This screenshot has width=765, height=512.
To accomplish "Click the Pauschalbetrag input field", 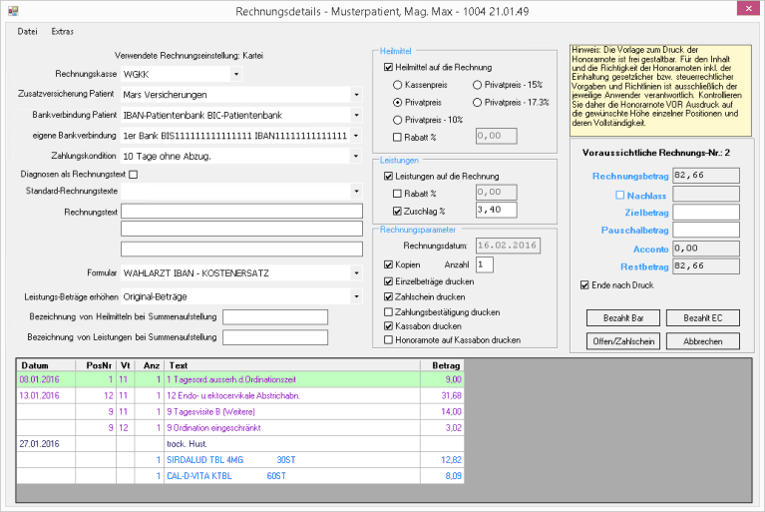I will 706,230.
